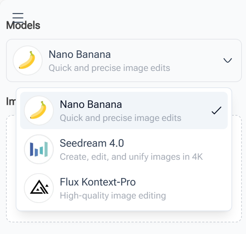
Task: Click the Nano Banana title in the collapsed selector
Action: 80,54
